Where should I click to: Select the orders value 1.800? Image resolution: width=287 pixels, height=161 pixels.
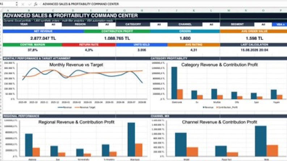(x=185, y=38)
